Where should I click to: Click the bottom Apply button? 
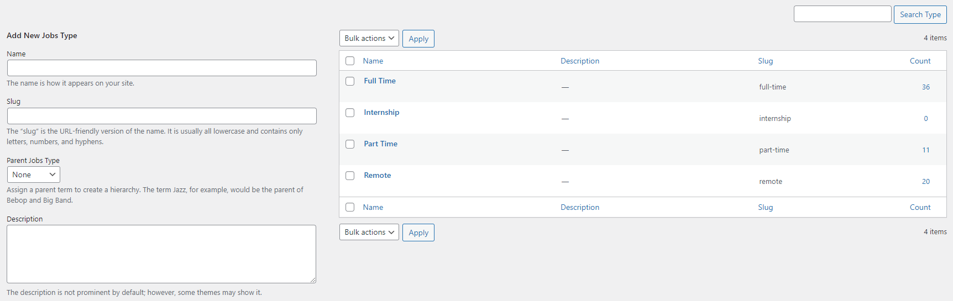pyautogui.click(x=418, y=233)
